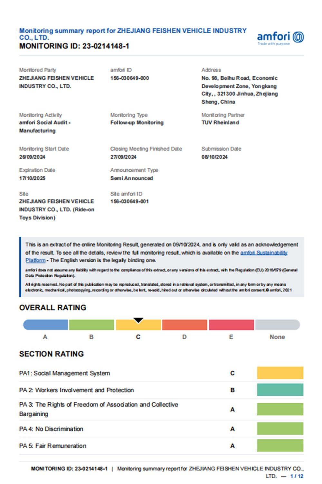Click the page number 1 / 12 in footer
Viewport: 322px width, 484px height.
click(297, 476)
